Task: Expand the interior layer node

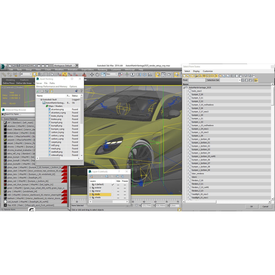Action: point(90,191)
